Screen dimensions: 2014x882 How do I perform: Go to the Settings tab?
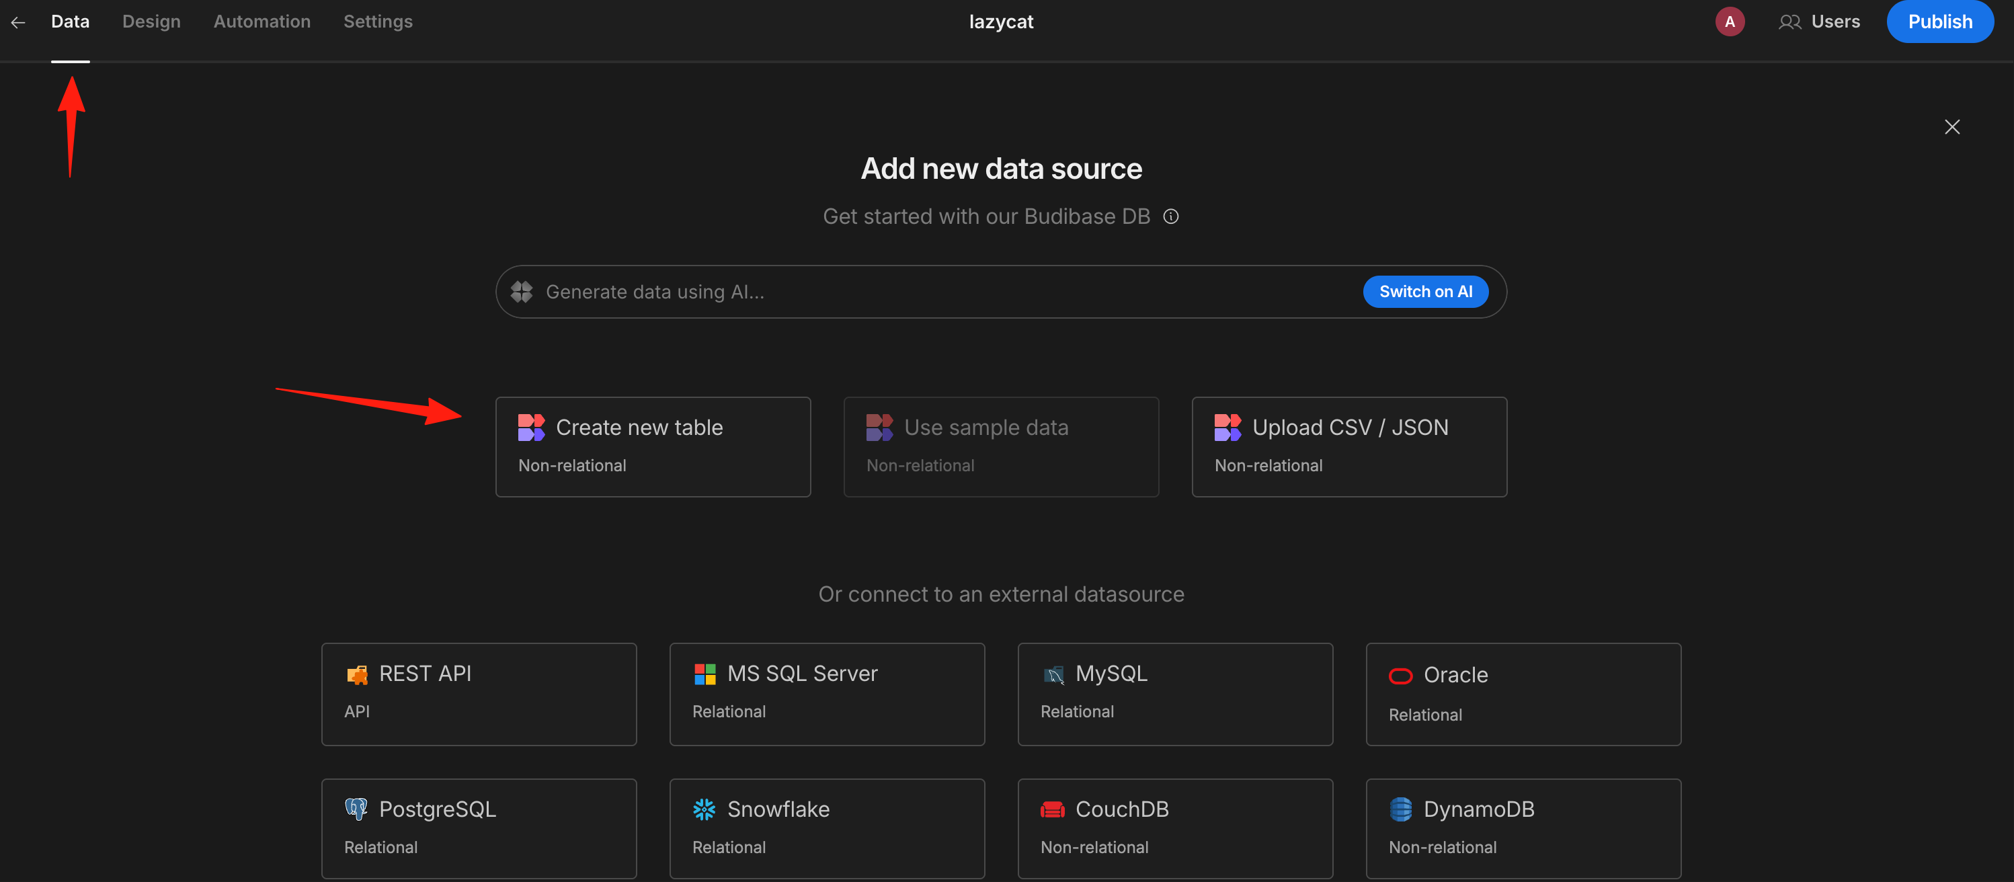click(x=378, y=22)
